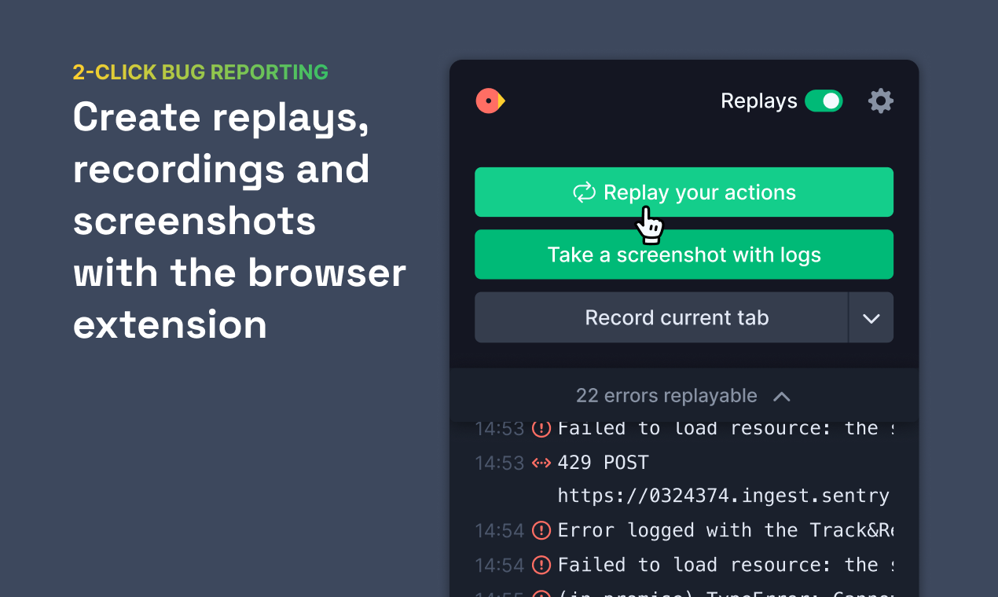The image size is (998, 597).
Task: Click the replay loop arrows icon
Action: 584,192
